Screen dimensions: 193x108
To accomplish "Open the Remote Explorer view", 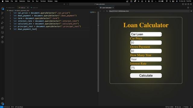I will (2, 32).
